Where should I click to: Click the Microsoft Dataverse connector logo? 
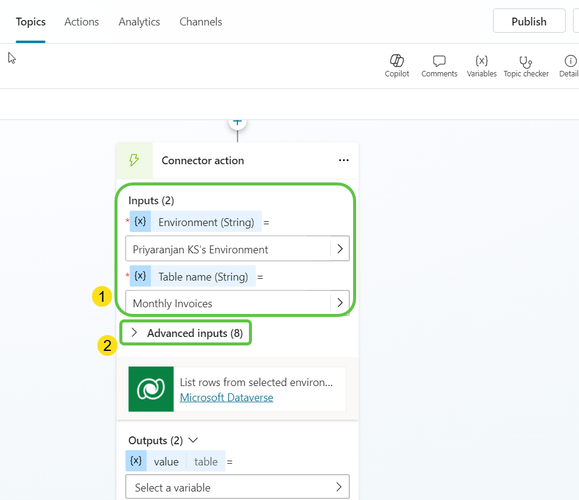(151, 388)
